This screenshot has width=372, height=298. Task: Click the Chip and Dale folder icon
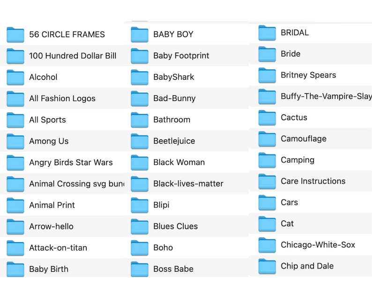tap(267, 266)
